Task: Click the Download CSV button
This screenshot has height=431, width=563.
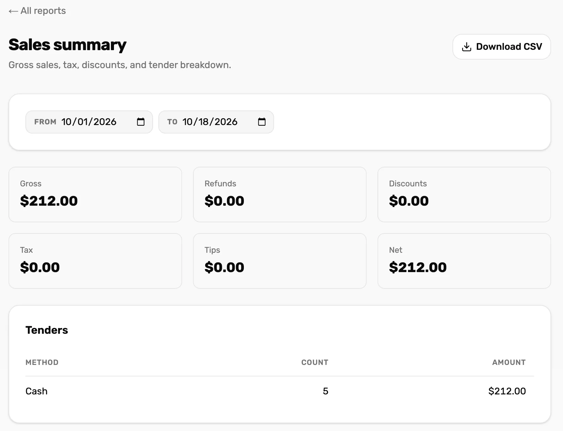Action: pos(502,47)
